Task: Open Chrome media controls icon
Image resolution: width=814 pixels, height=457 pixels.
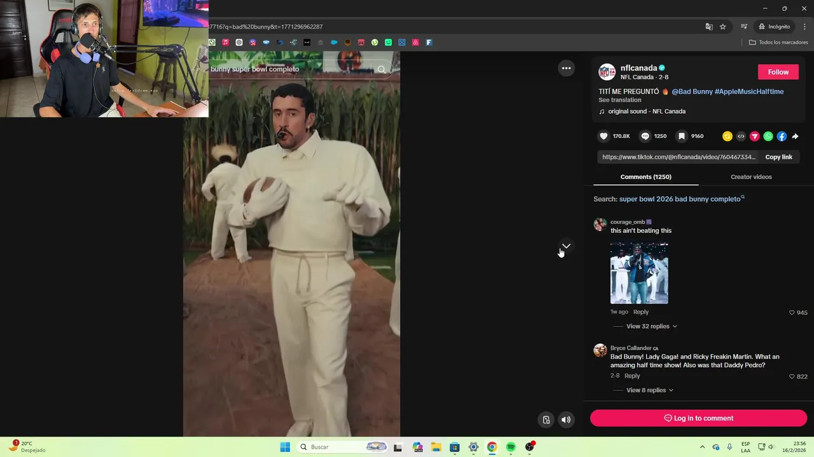Action: coord(744,27)
